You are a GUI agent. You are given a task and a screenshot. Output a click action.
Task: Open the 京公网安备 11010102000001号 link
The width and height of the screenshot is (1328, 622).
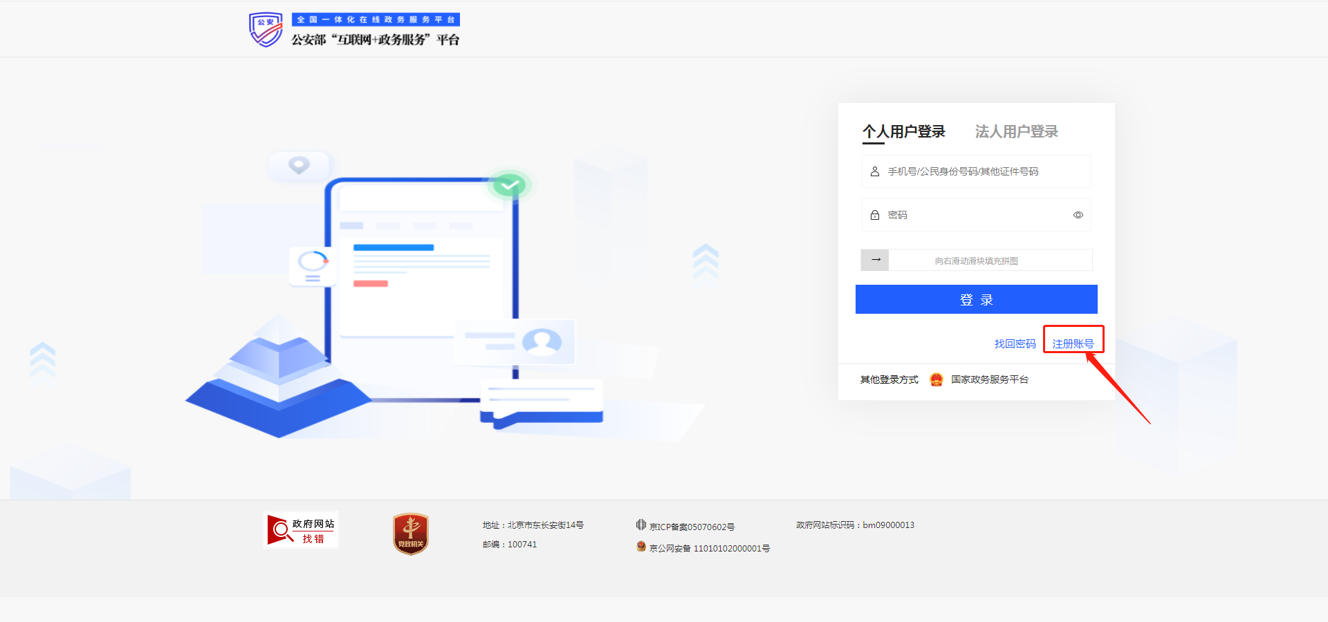(x=710, y=548)
